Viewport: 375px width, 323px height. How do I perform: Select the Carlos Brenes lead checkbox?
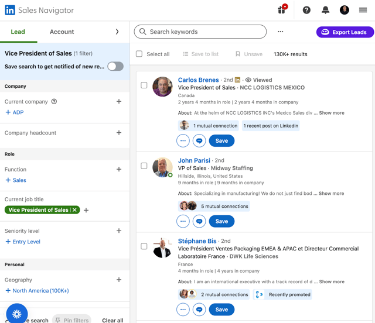[x=144, y=85]
